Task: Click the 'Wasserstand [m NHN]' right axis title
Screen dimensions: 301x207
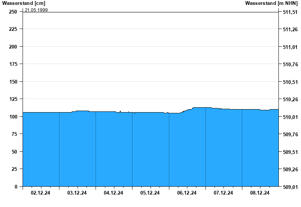Action: pos(271,3)
